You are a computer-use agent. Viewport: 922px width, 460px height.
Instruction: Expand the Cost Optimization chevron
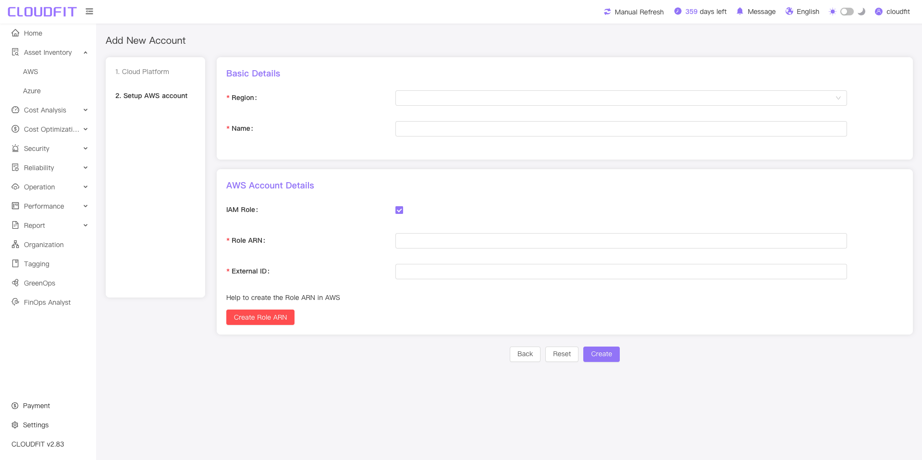point(86,129)
